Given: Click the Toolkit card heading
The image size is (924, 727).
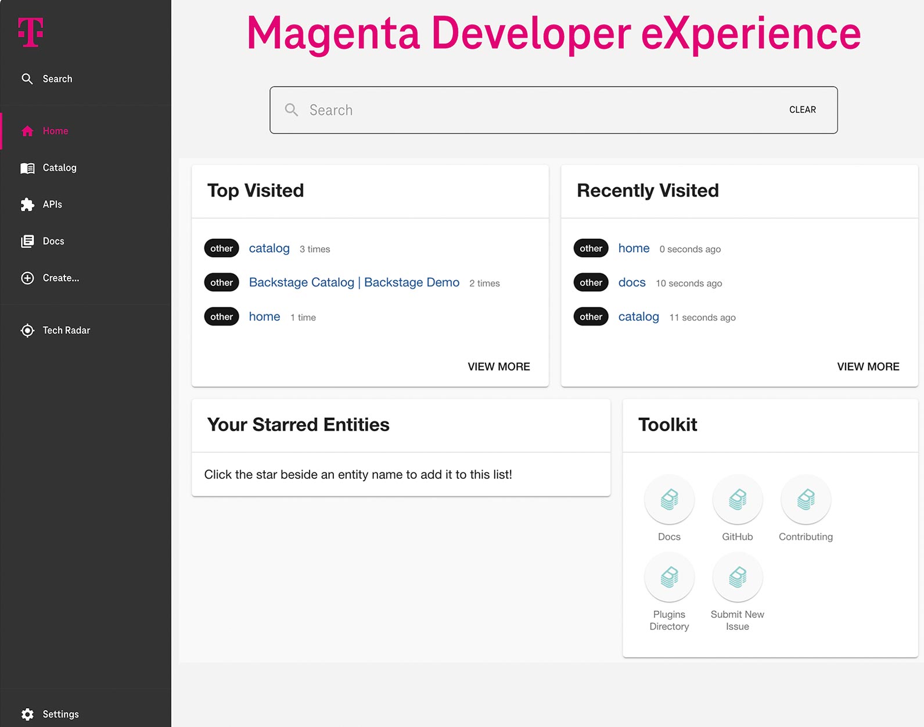Looking at the screenshot, I should (x=667, y=425).
